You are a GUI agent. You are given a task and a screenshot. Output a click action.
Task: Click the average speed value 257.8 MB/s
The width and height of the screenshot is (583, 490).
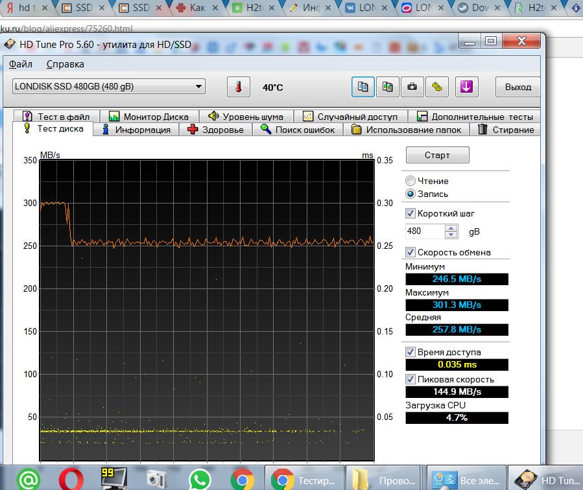(457, 329)
